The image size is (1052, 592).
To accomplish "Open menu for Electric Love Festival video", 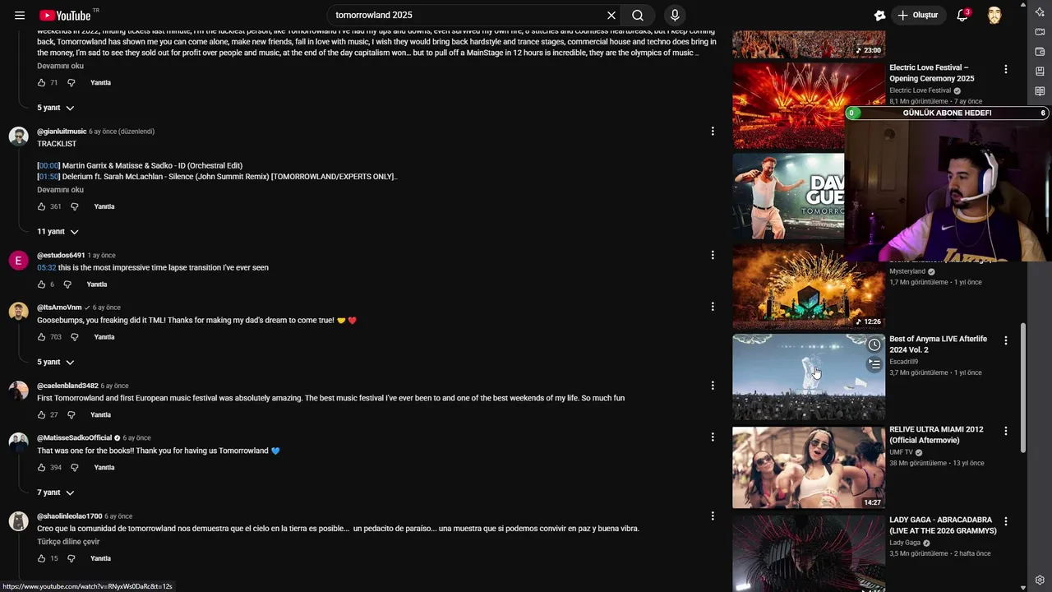I will pyautogui.click(x=1005, y=69).
